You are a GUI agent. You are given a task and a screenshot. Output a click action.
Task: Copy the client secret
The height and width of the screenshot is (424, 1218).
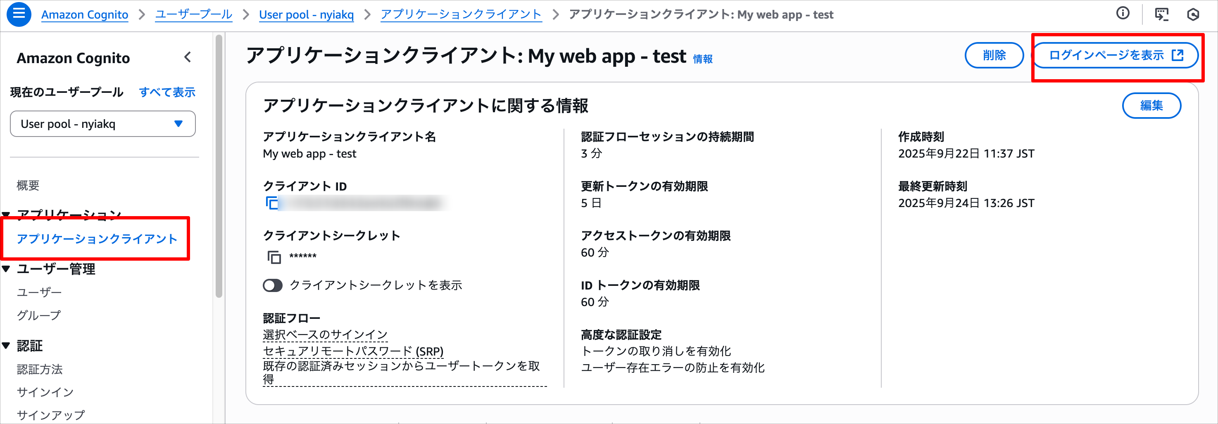pos(274,257)
